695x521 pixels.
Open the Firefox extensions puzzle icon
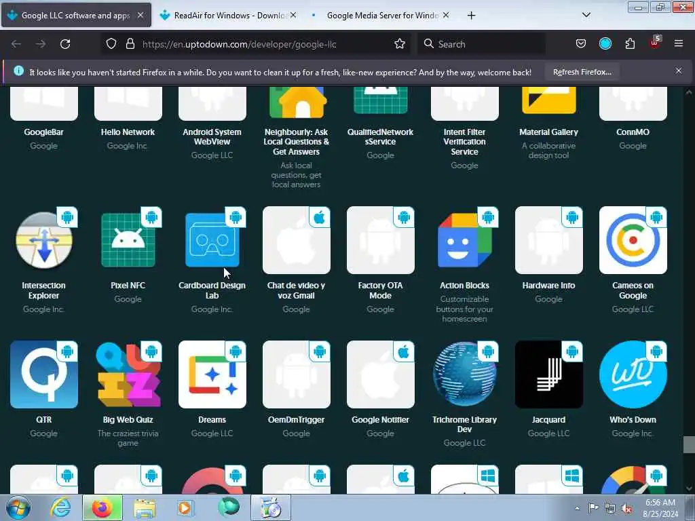tap(630, 44)
